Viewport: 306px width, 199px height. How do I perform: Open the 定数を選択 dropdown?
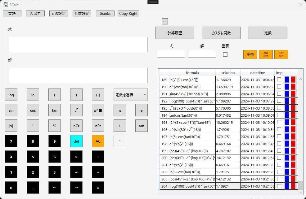pos(130,95)
